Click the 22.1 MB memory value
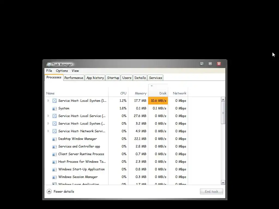279x209 pixels. 140,139
